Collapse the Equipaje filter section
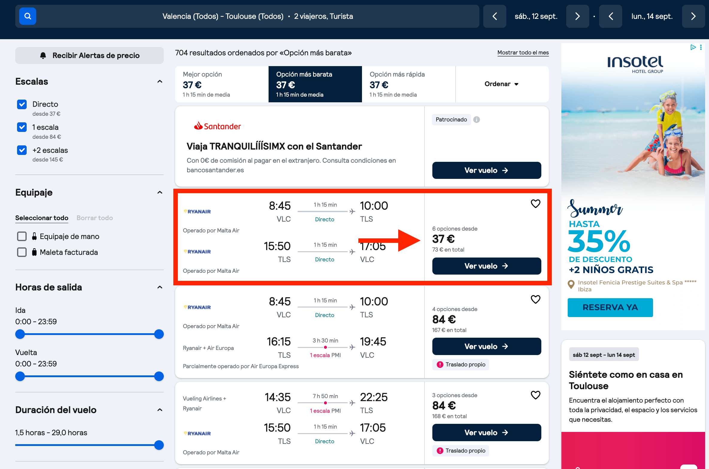 click(x=160, y=192)
